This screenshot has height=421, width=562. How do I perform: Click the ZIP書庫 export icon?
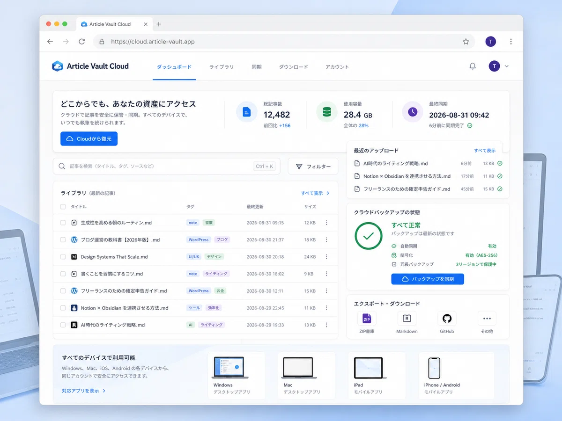(x=367, y=319)
